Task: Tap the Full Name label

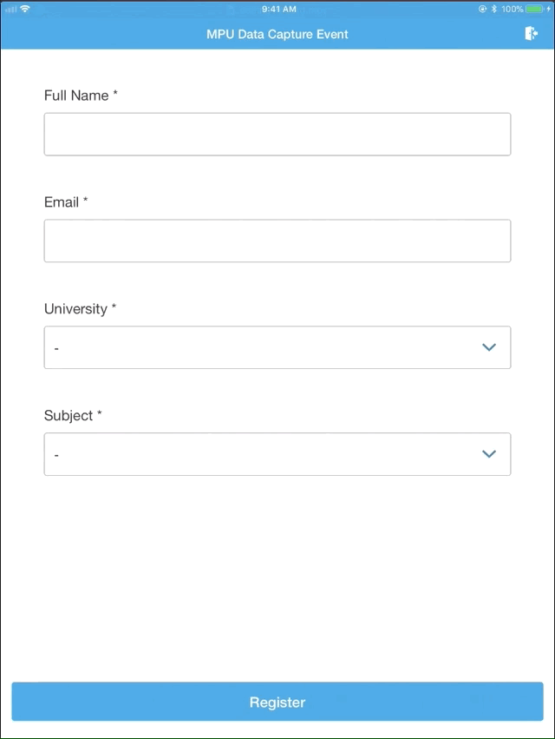Action: (x=81, y=96)
